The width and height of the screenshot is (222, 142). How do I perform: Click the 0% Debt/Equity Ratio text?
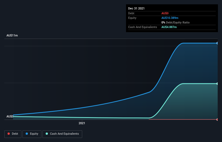point(175,22)
